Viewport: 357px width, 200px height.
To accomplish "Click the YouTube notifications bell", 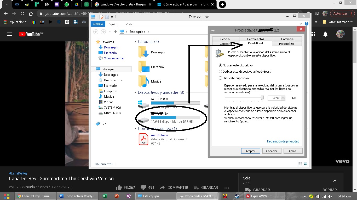I will tap(325, 34).
